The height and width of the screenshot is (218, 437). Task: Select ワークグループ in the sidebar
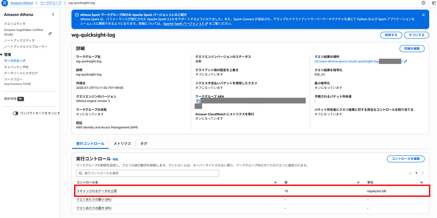pyautogui.click(x=15, y=61)
